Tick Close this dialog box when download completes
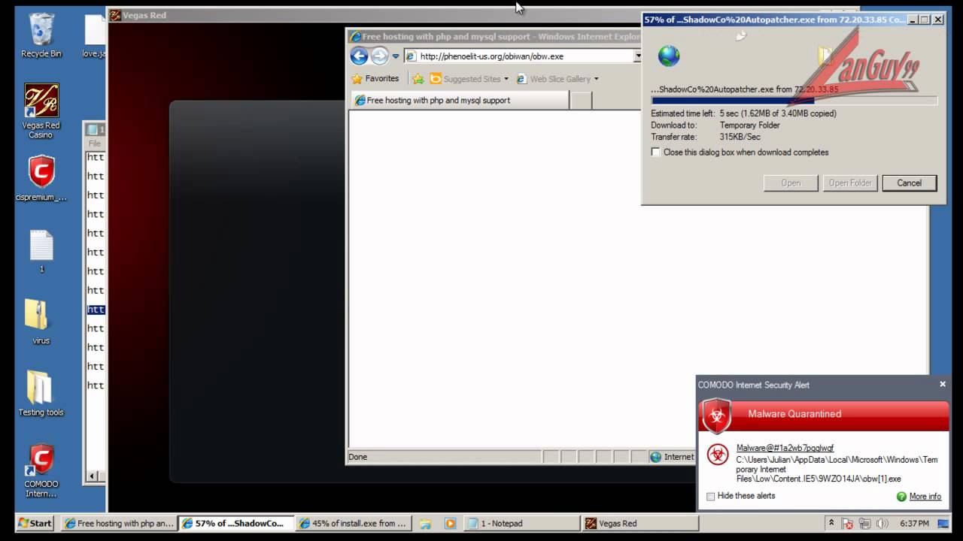 pyautogui.click(x=656, y=152)
